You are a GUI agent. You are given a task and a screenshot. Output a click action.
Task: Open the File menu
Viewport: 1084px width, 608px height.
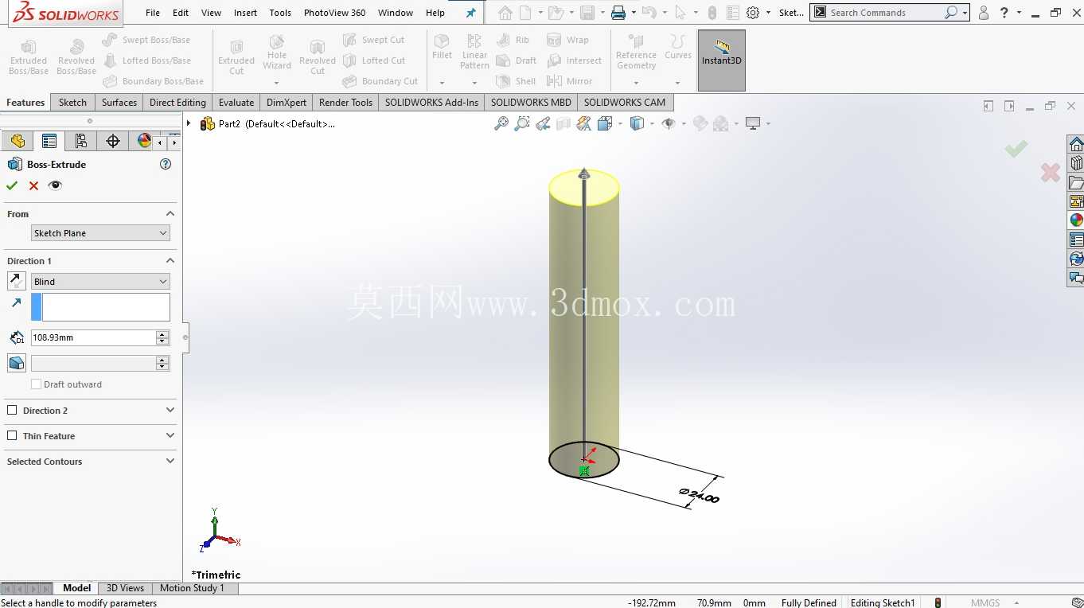point(153,13)
